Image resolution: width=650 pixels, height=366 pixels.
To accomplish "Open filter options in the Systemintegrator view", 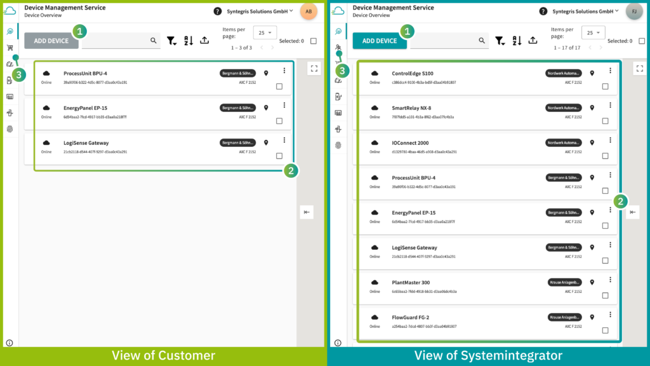I will click(500, 41).
